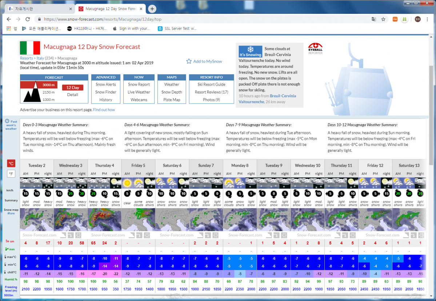
Task: Click the It's Snowing snowflake badge
Action: tap(250, 51)
